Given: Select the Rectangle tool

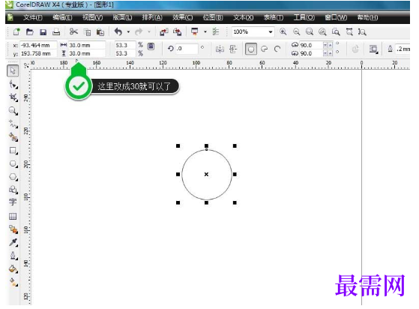Looking at the screenshot, I should (13, 151).
